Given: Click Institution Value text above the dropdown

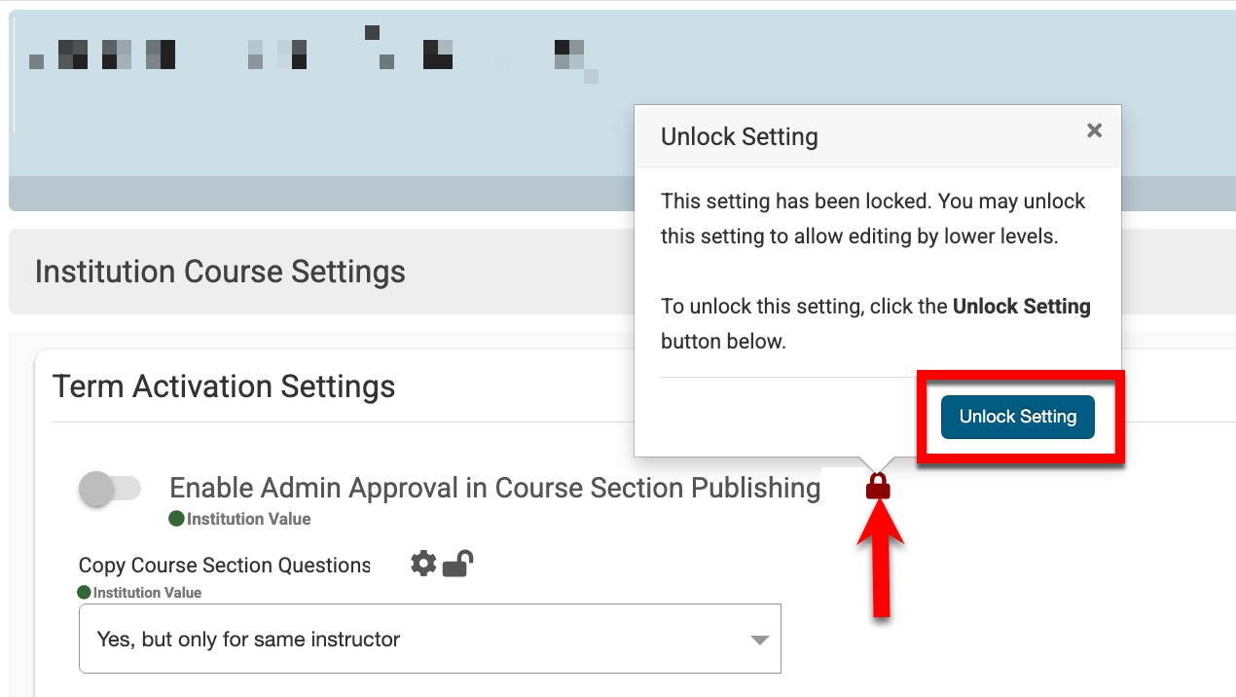Looking at the screenshot, I should 147,592.
